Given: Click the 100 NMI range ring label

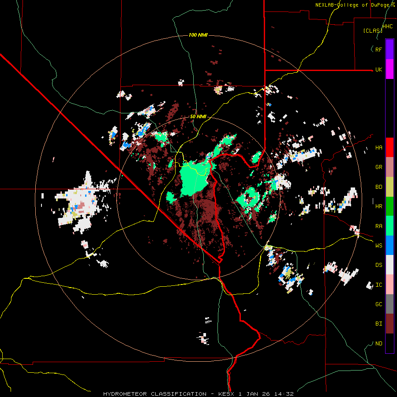Looking at the screenshot, I should tap(198, 35).
